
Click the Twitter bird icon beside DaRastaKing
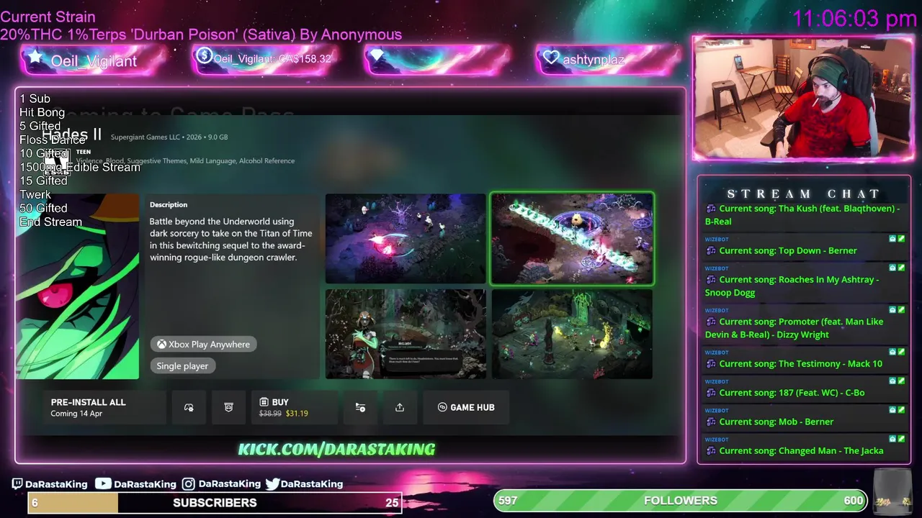click(272, 484)
